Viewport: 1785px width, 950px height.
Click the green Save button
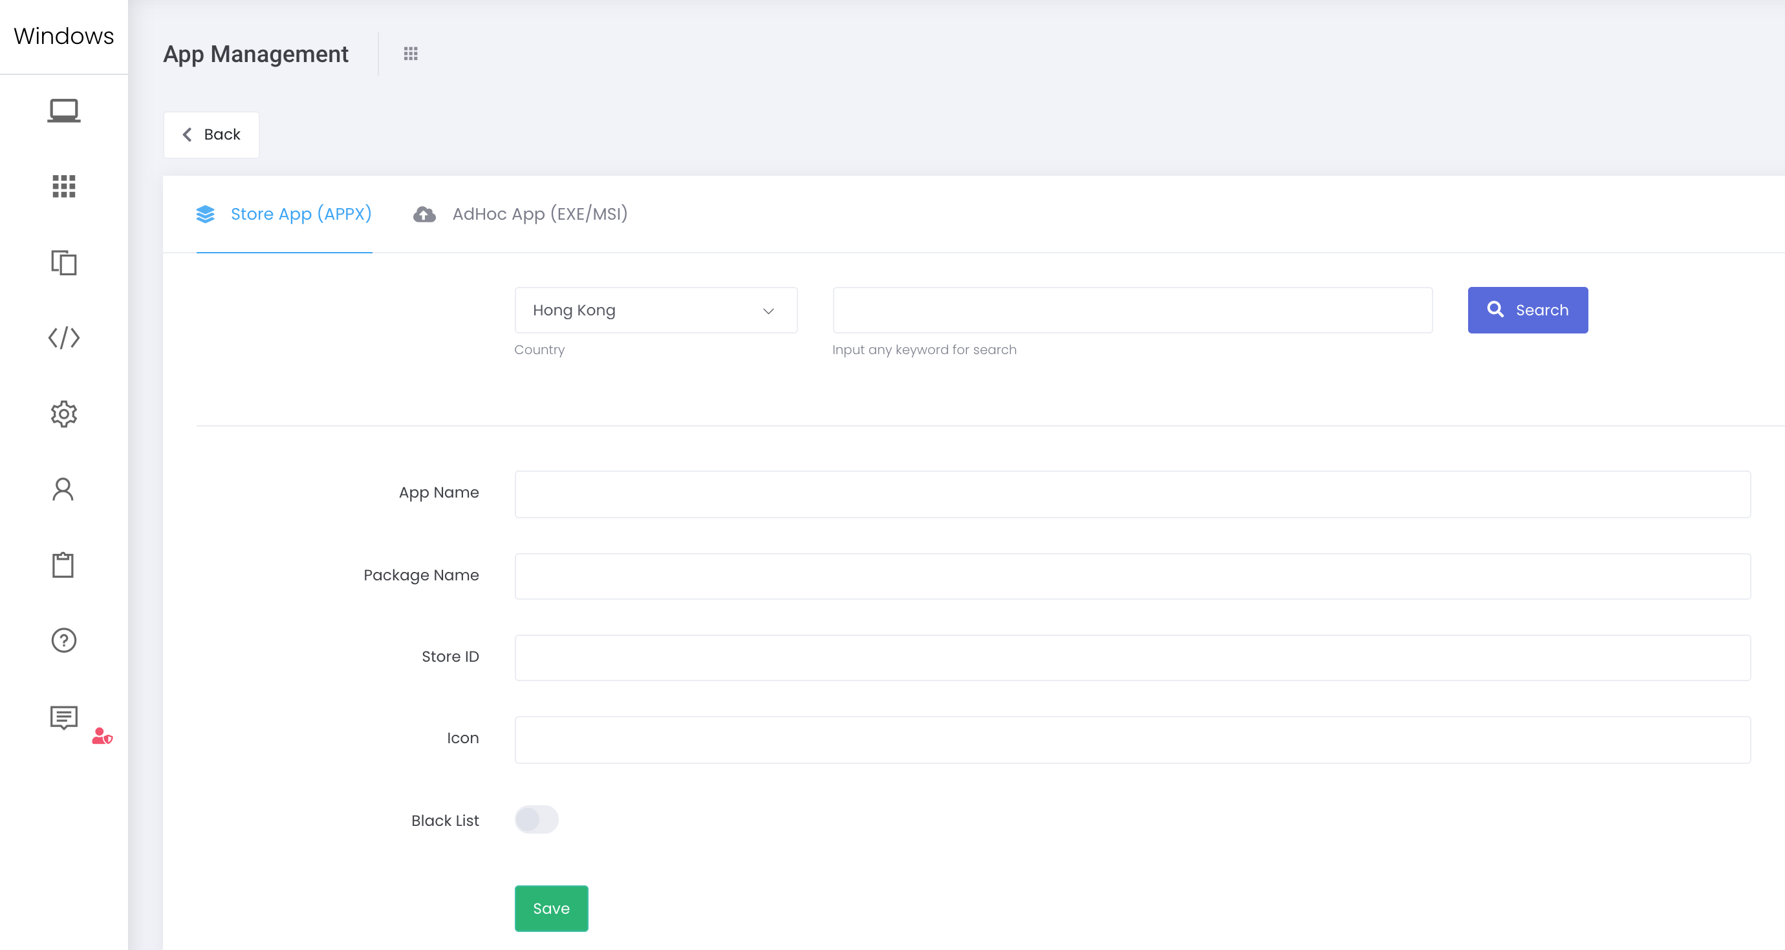(x=552, y=909)
